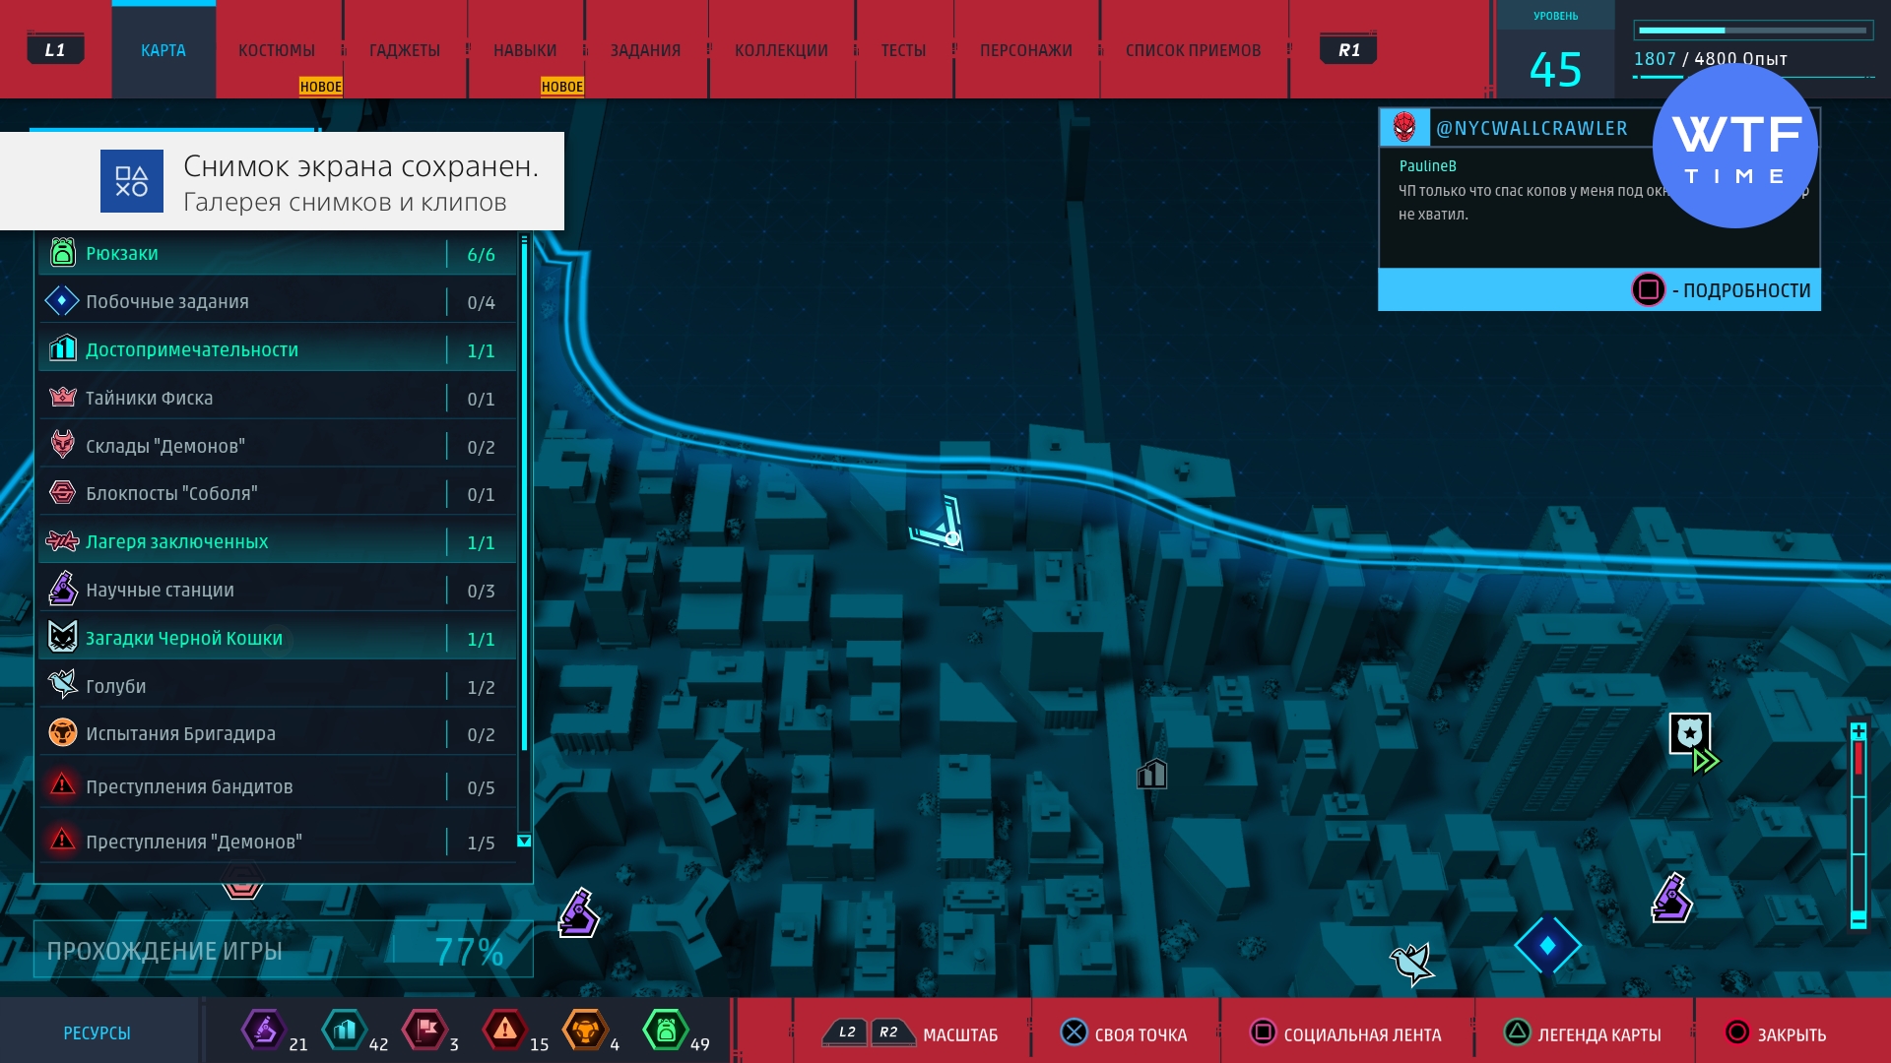Click the map zoom slider plus end
The image size is (1891, 1063).
pos(1858,731)
